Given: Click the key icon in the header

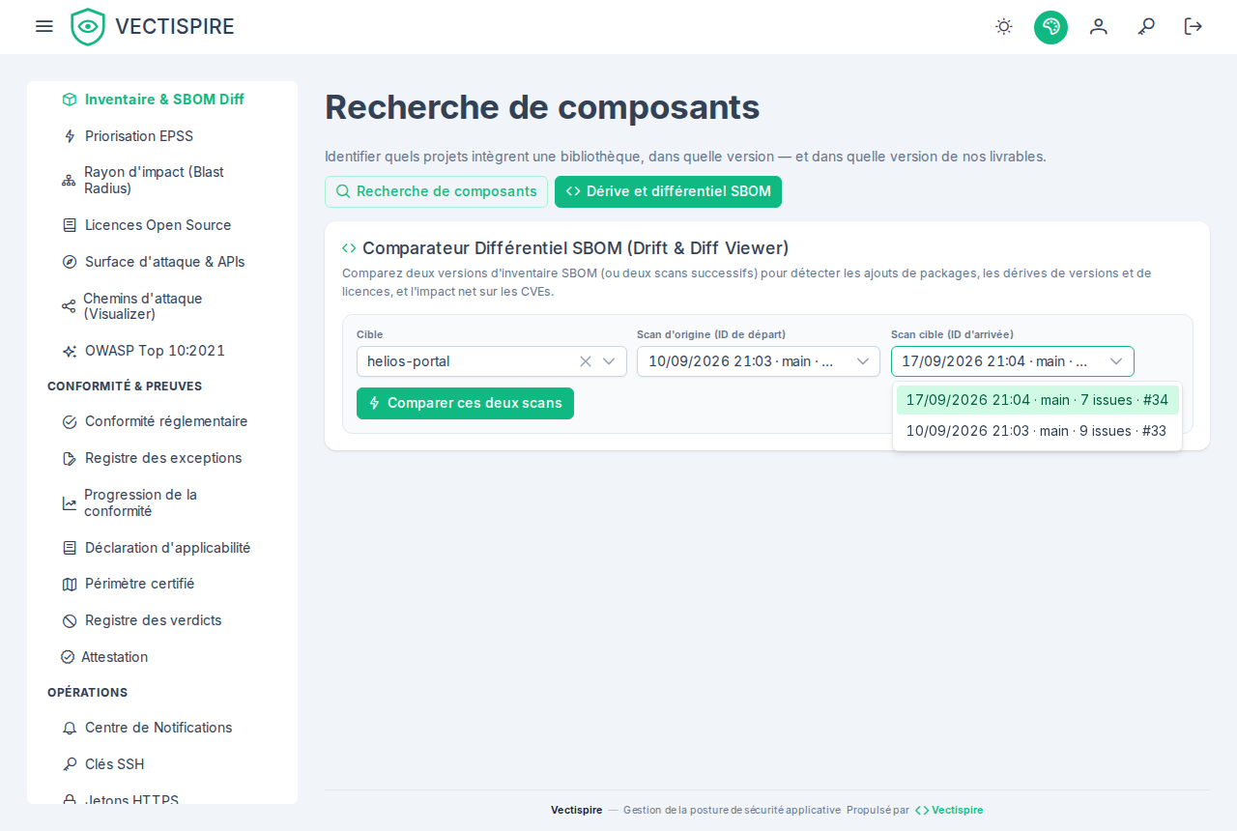Looking at the screenshot, I should pyautogui.click(x=1146, y=26).
